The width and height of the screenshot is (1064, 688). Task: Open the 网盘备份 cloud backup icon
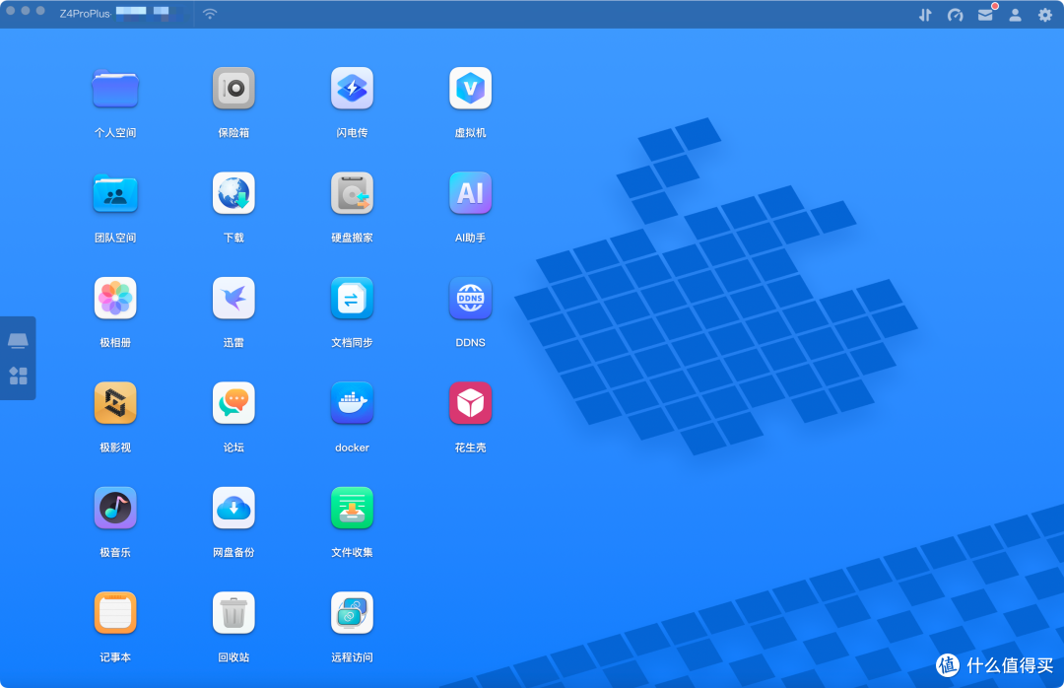(x=233, y=508)
